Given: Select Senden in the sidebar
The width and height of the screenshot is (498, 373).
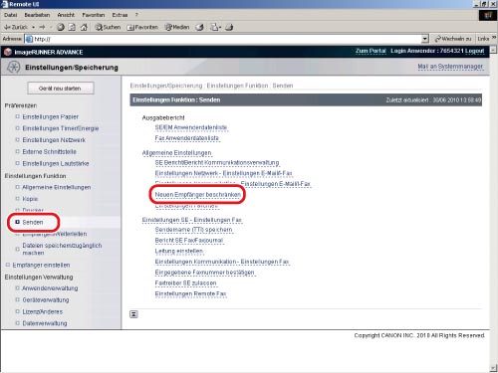Looking at the screenshot, I should [33, 222].
